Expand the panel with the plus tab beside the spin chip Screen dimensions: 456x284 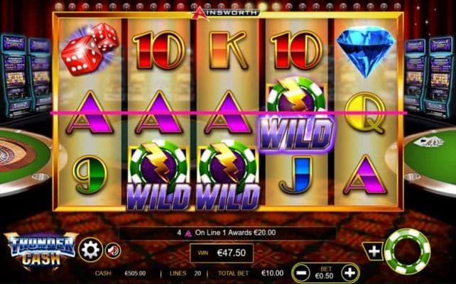(x=374, y=251)
